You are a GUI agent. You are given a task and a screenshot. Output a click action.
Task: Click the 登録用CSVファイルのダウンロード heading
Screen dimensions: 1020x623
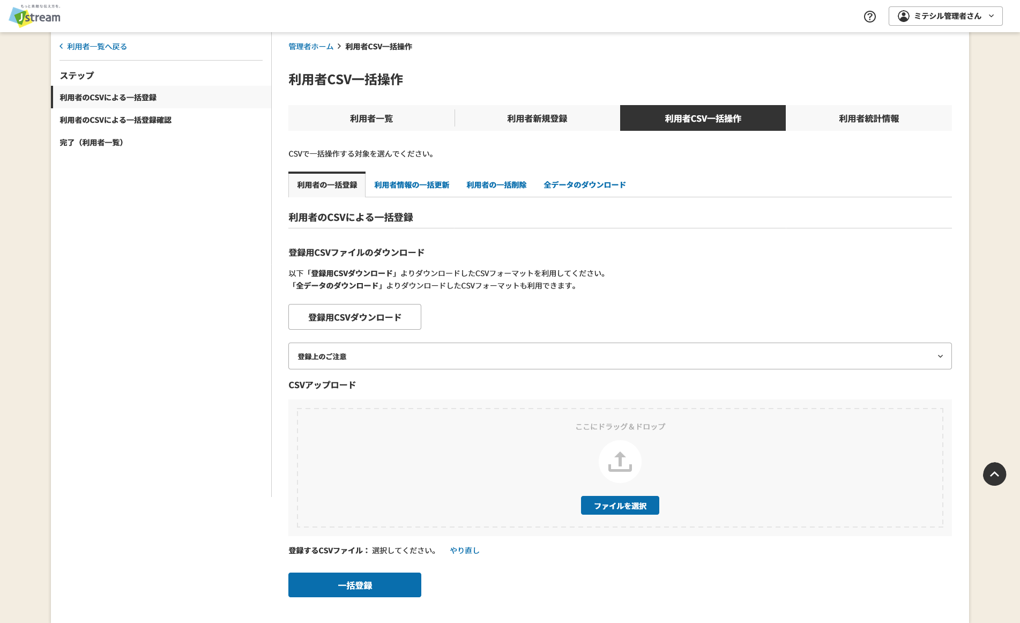point(356,253)
